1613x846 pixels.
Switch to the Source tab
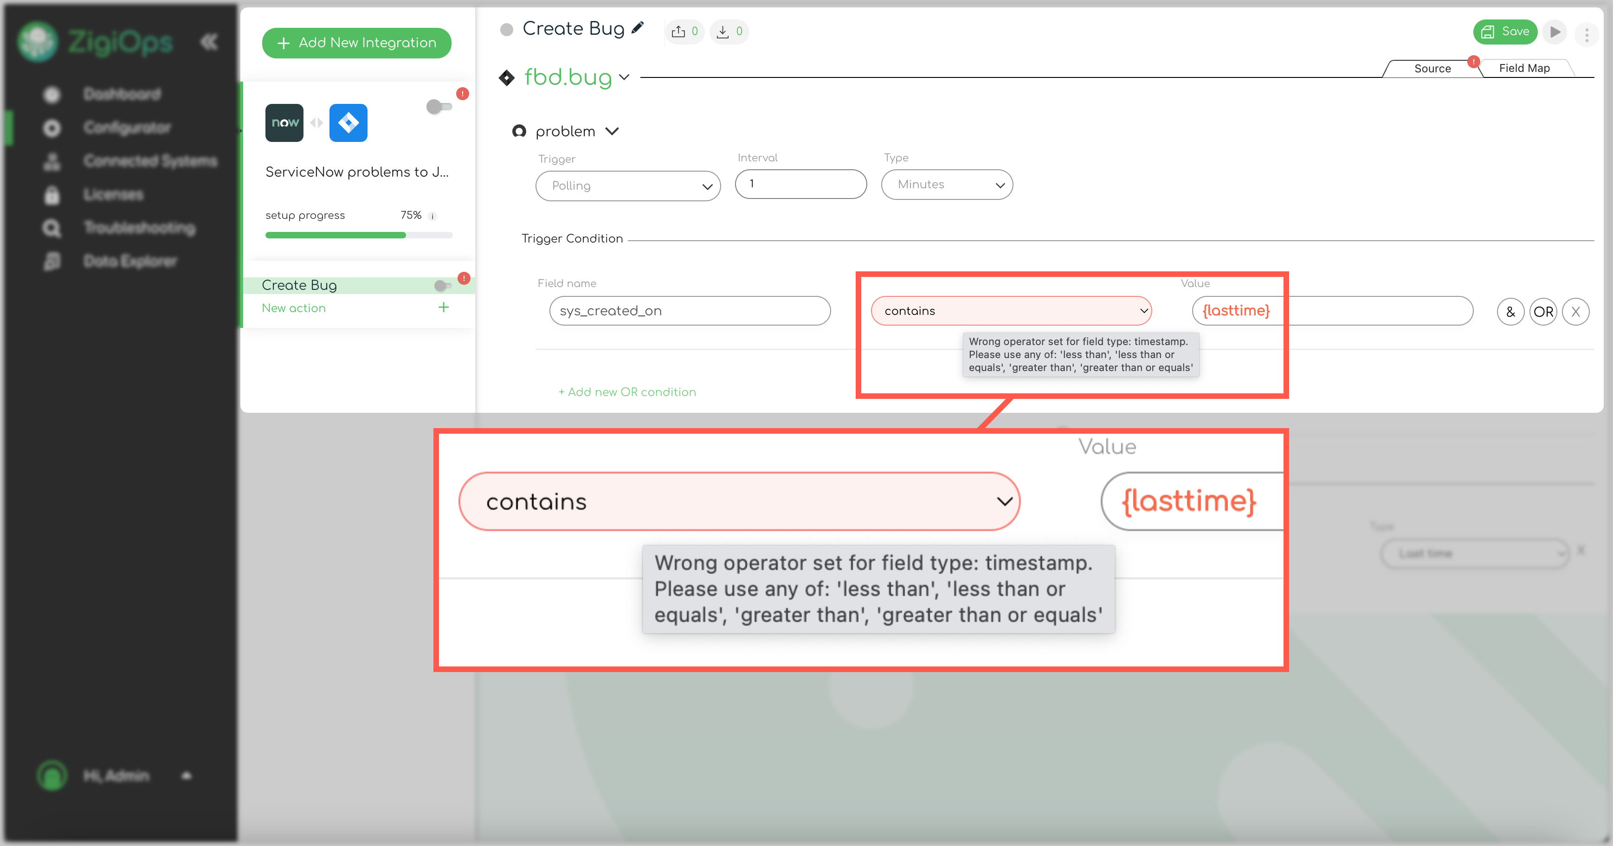pos(1432,69)
